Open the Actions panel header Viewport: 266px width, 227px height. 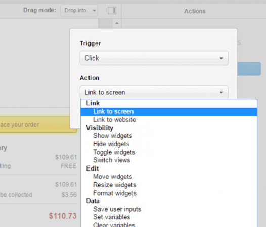pos(195,11)
